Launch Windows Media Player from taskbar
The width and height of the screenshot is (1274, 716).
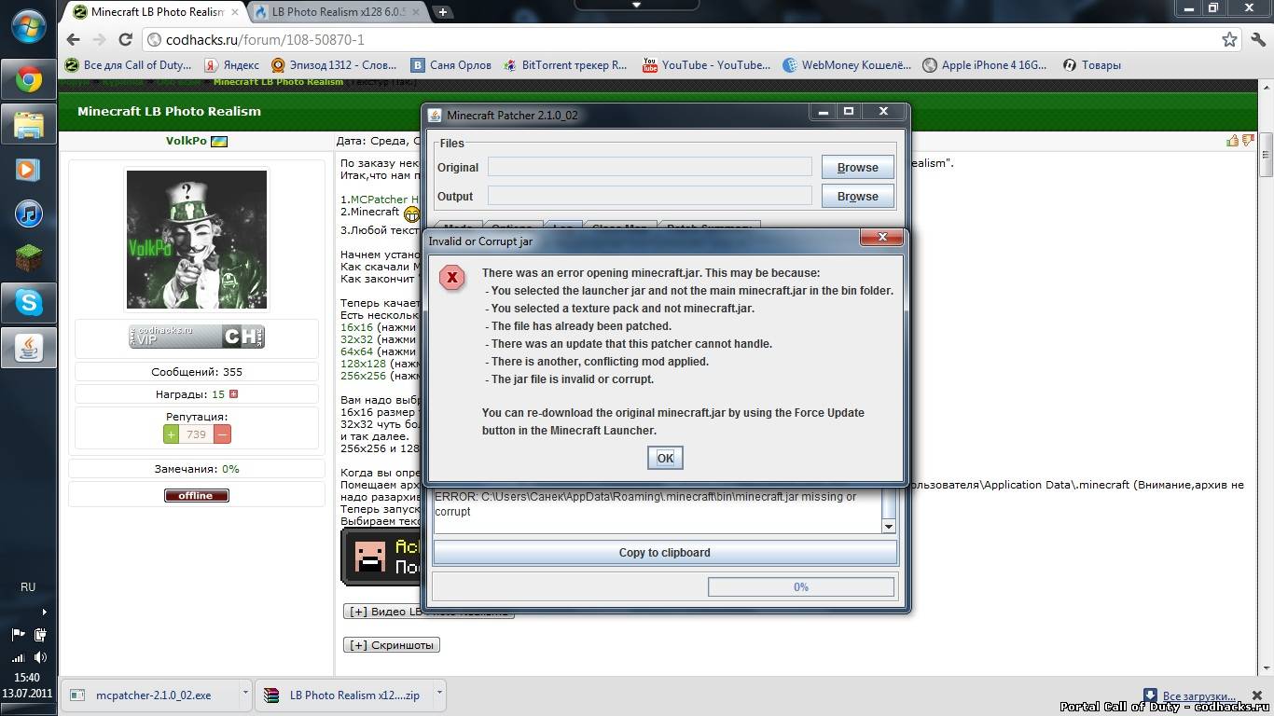28,169
